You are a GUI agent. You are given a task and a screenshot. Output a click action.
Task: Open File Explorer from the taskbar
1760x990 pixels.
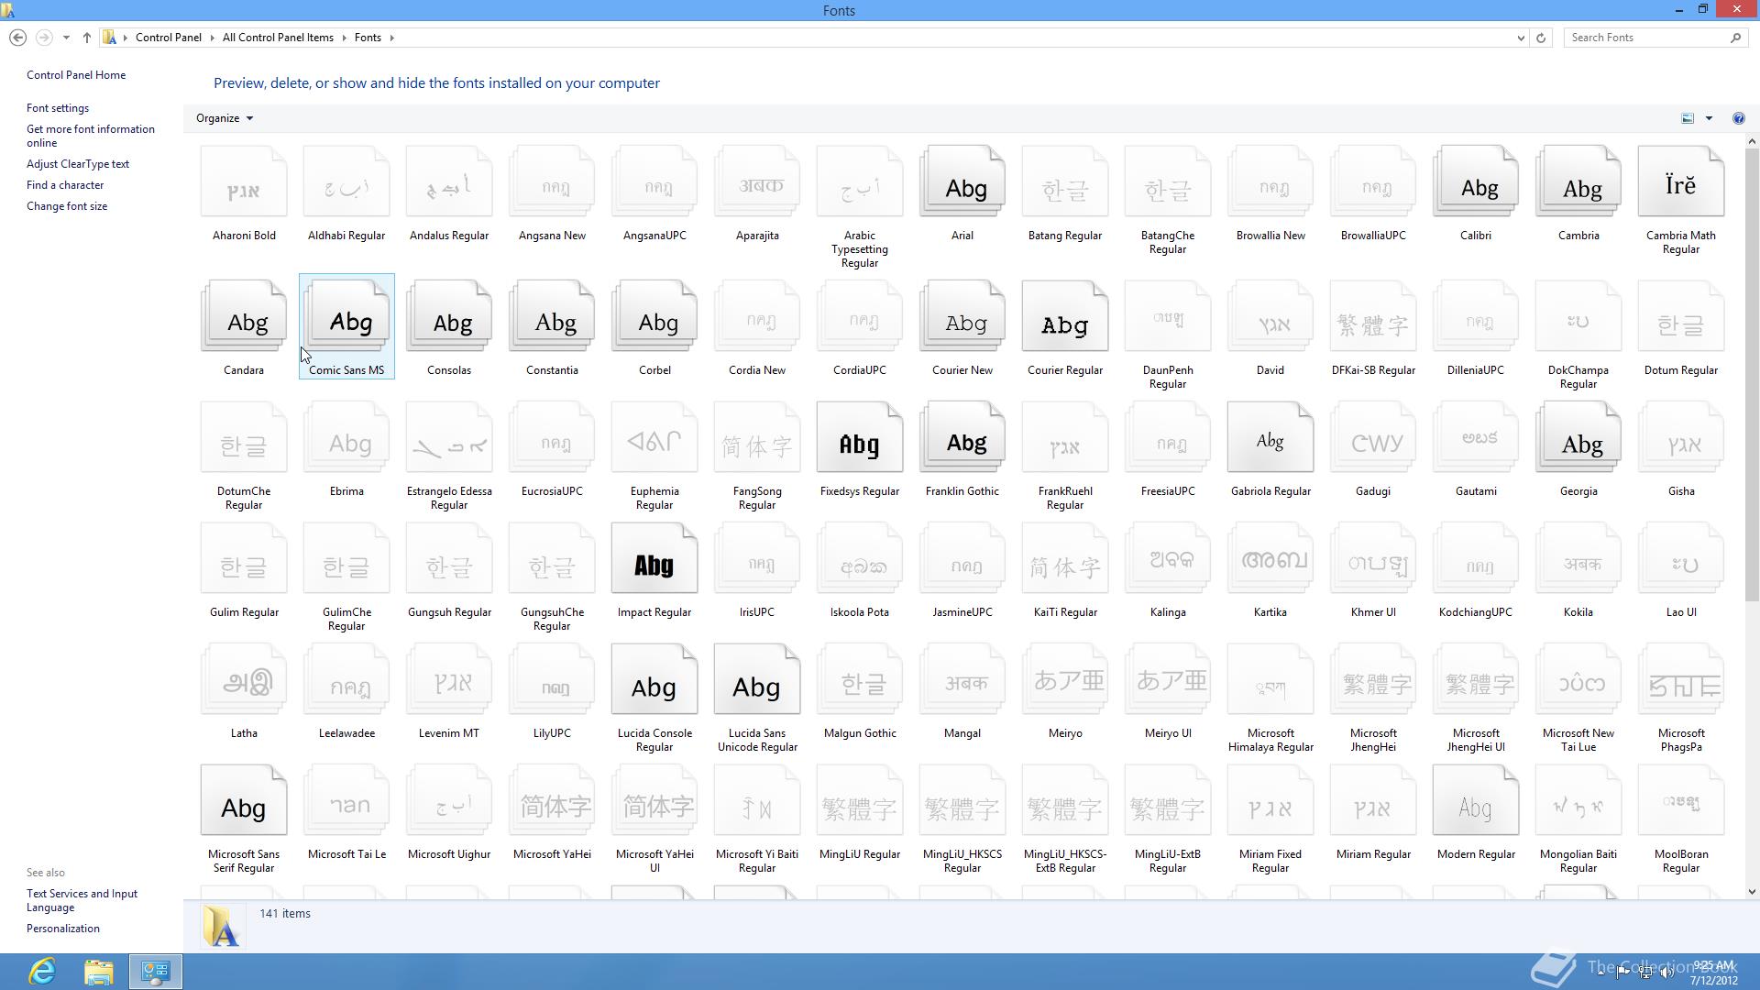coord(98,971)
